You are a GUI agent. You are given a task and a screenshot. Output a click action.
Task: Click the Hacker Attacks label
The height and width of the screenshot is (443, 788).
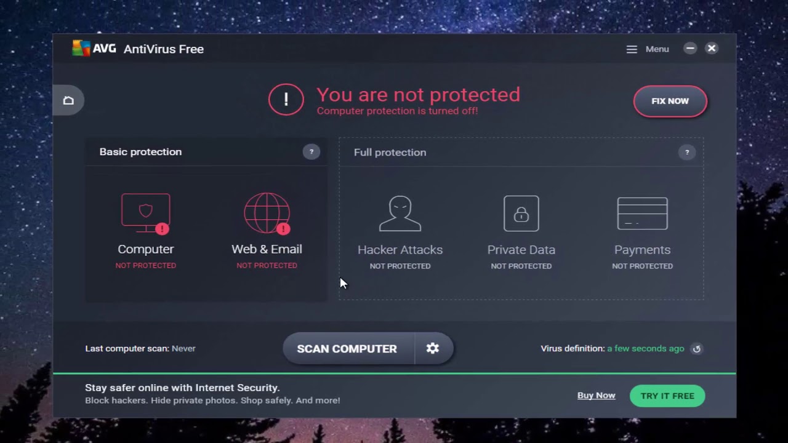400,250
